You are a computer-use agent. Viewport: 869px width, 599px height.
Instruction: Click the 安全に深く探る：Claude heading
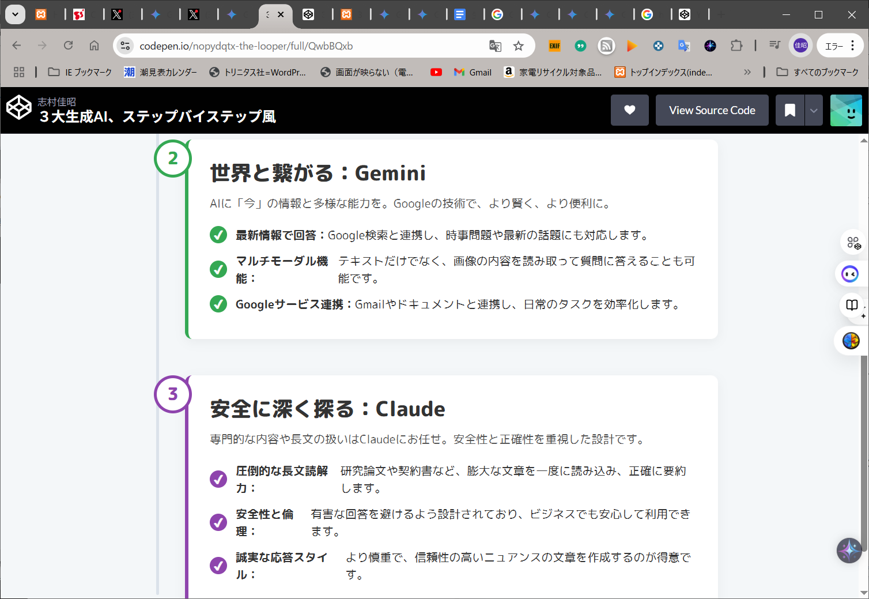[x=327, y=408]
